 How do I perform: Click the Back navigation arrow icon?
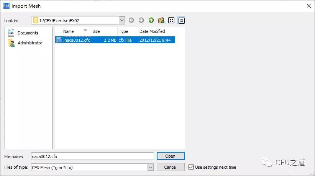(131, 20)
